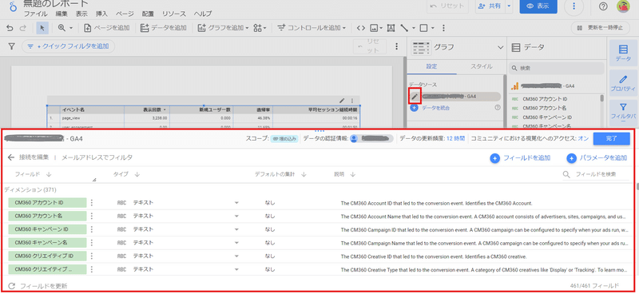Open the ファイル menu

pos(35,14)
